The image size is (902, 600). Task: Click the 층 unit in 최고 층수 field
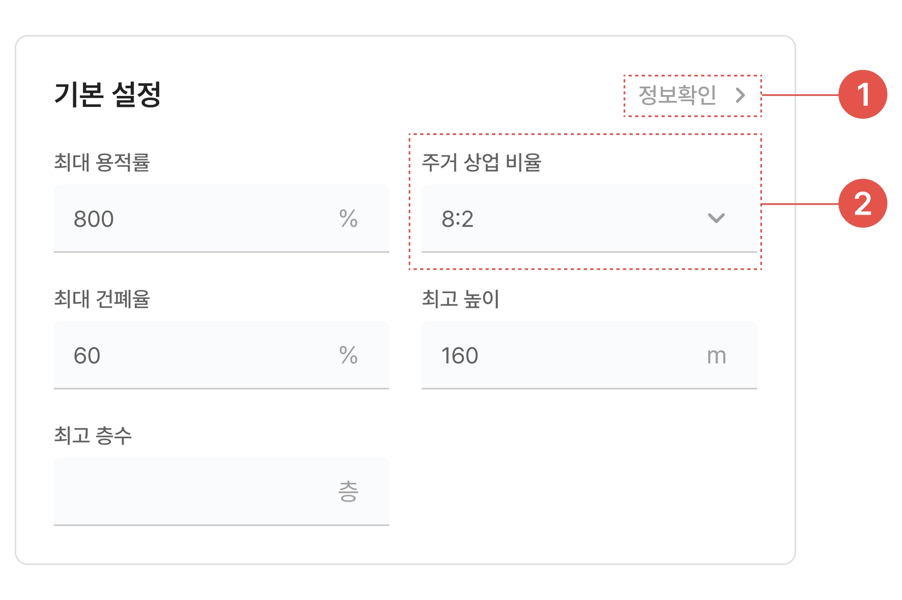click(x=348, y=492)
